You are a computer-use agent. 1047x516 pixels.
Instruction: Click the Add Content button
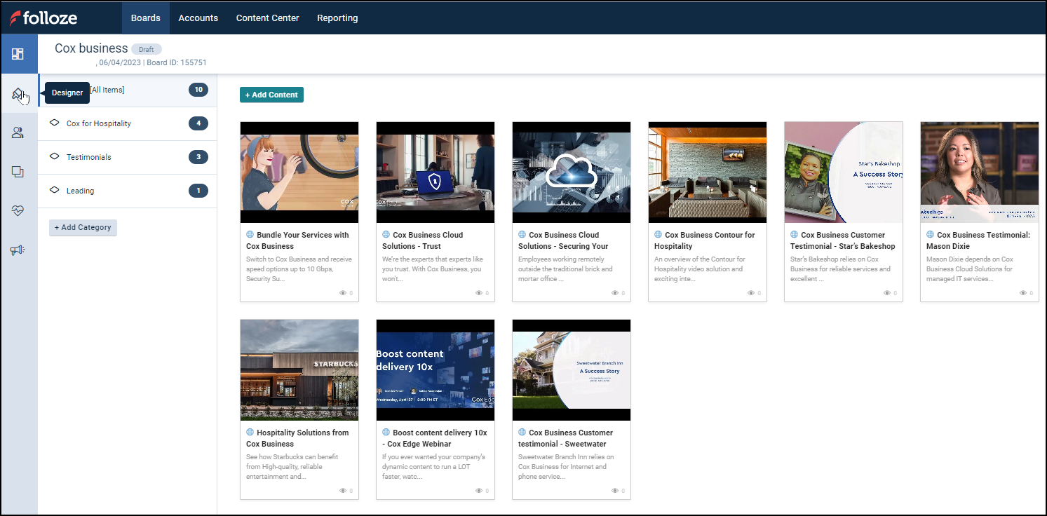(x=271, y=94)
